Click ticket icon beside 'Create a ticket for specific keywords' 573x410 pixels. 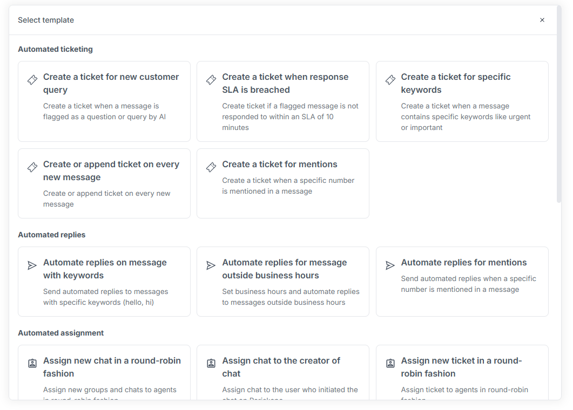coord(390,80)
